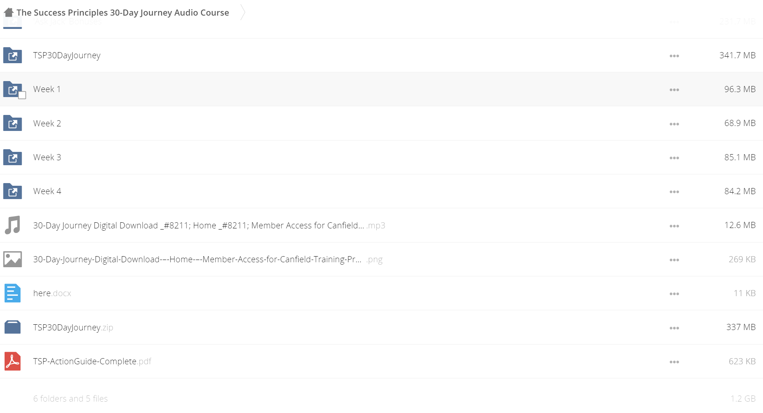Image resolution: width=763 pixels, height=413 pixels.
Task: Open more actions for TSP30DayJourney folder
Action: click(674, 56)
